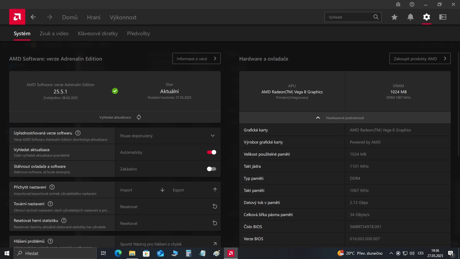Click the search magnifier icon
This screenshot has height=259, width=460.
point(376,17)
